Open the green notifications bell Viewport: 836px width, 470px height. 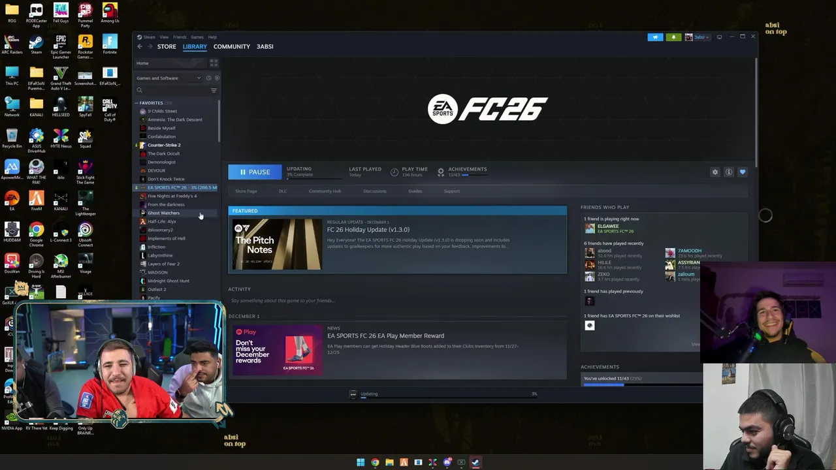point(673,37)
